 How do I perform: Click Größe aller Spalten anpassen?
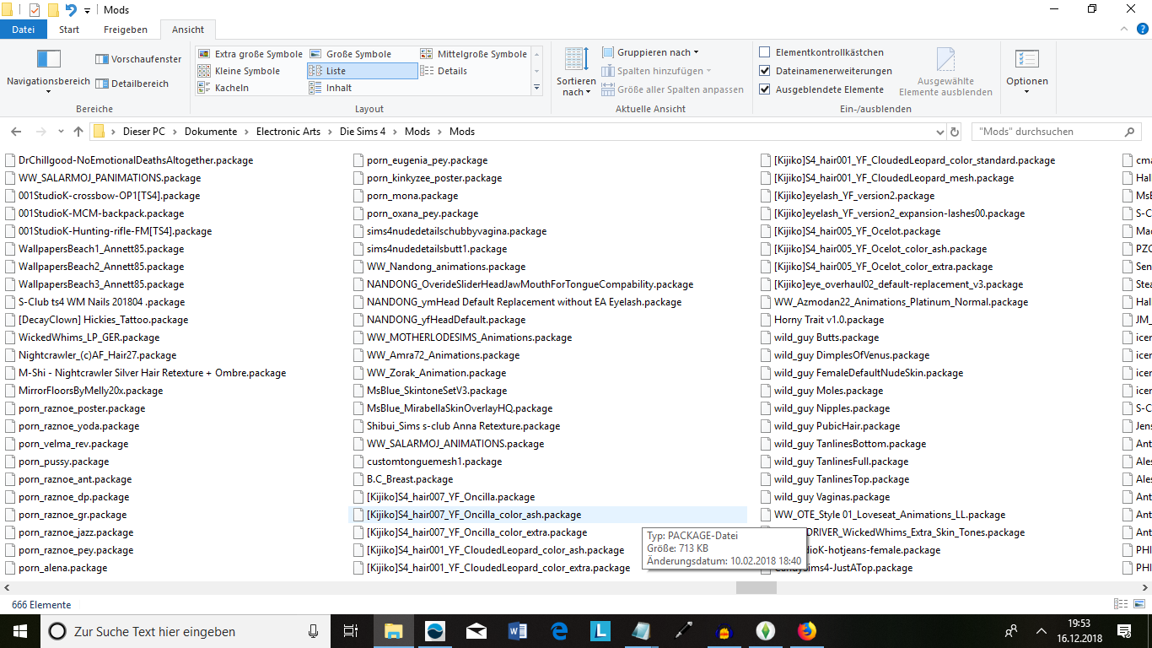673,89
